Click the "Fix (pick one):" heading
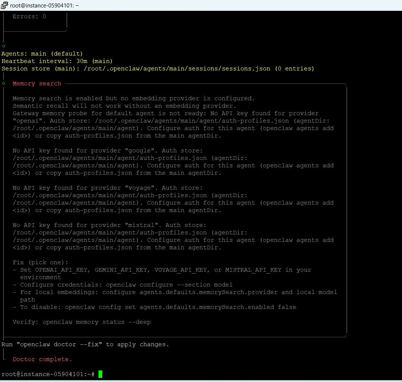Image resolution: width=402 pixels, height=382 pixels. 40,262
